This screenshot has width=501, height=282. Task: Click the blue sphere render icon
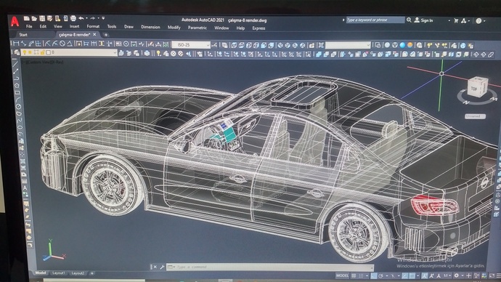click(402, 45)
